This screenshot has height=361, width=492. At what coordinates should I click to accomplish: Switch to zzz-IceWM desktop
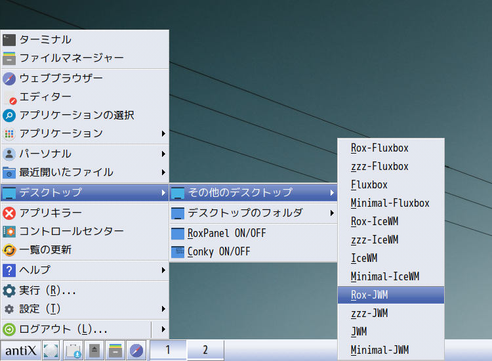[x=391, y=240]
